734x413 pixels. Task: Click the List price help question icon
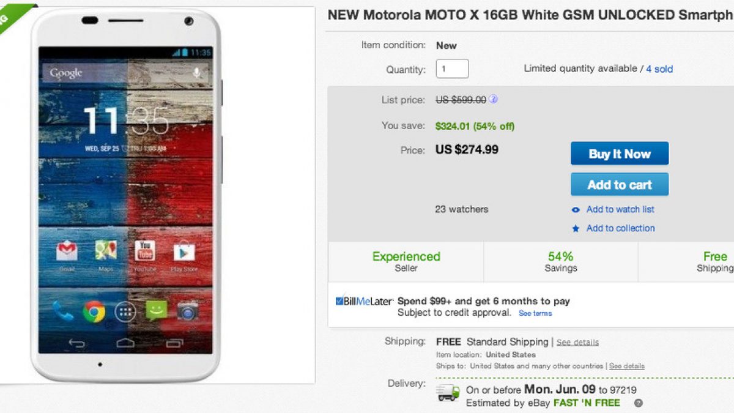pyautogui.click(x=494, y=99)
